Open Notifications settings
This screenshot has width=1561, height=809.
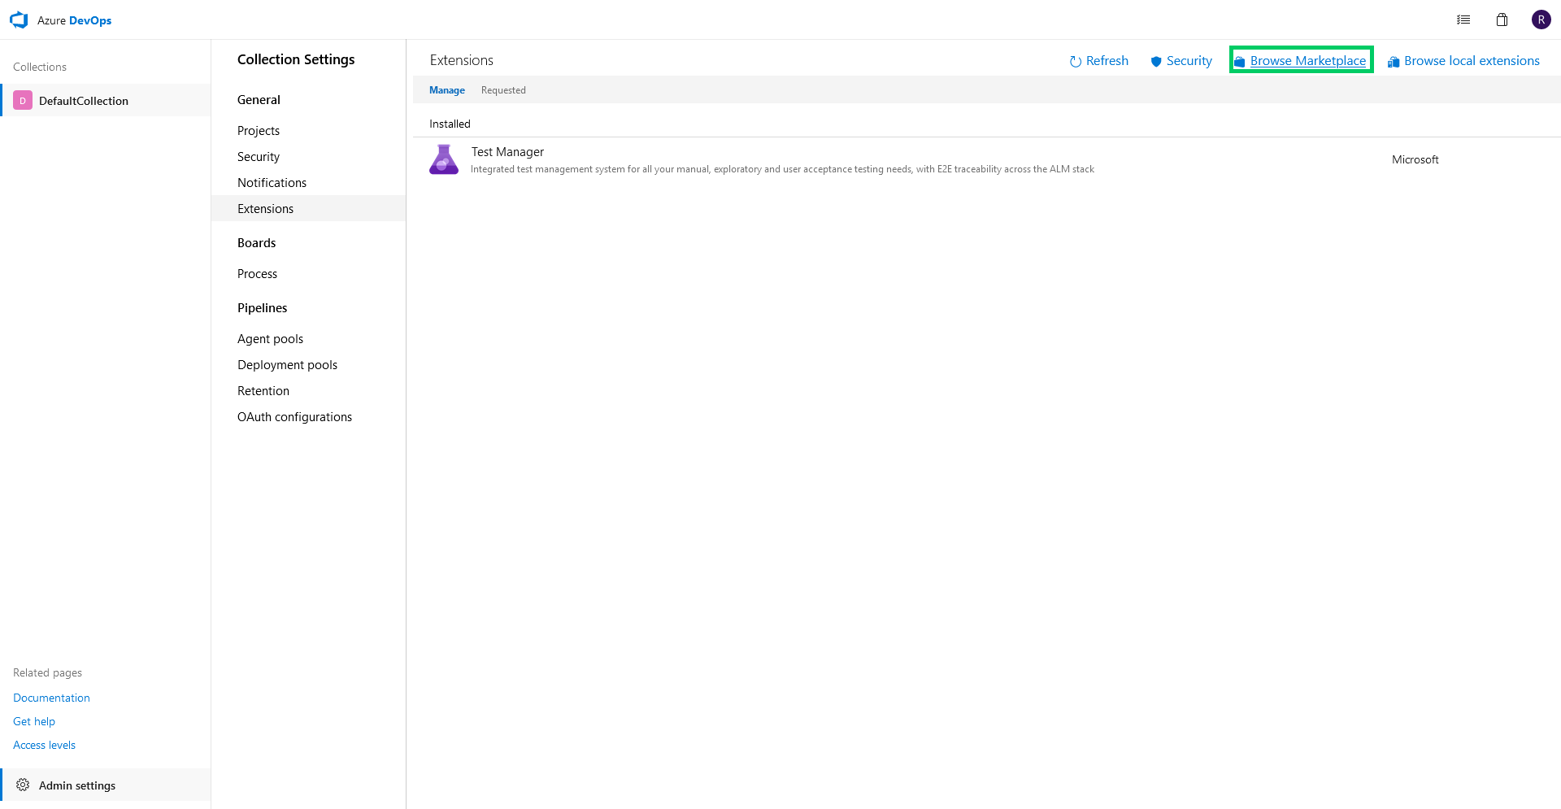[x=272, y=183]
